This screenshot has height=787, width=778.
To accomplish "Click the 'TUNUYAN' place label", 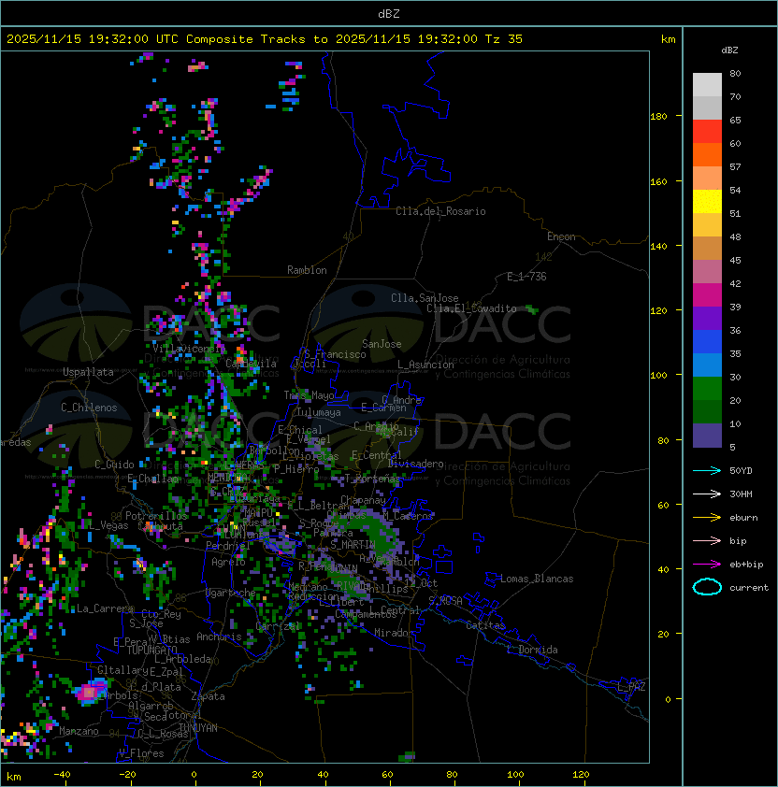I will tap(198, 728).
